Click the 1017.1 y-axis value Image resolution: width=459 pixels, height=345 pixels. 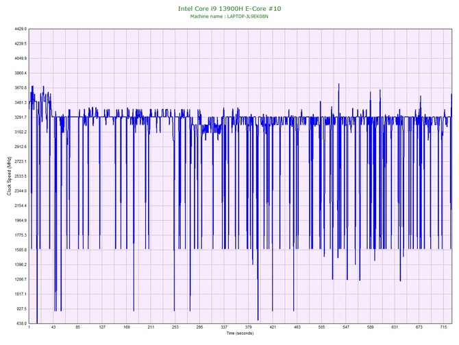point(21,294)
